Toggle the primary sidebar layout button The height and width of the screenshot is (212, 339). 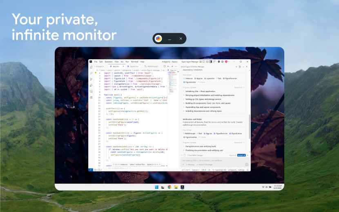coord(204,62)
